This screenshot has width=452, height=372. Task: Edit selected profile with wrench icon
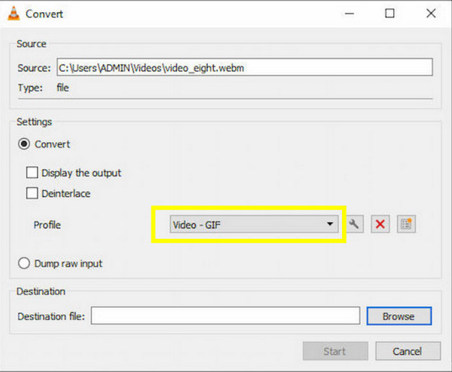pyautogui.click(x=355, y=224)
